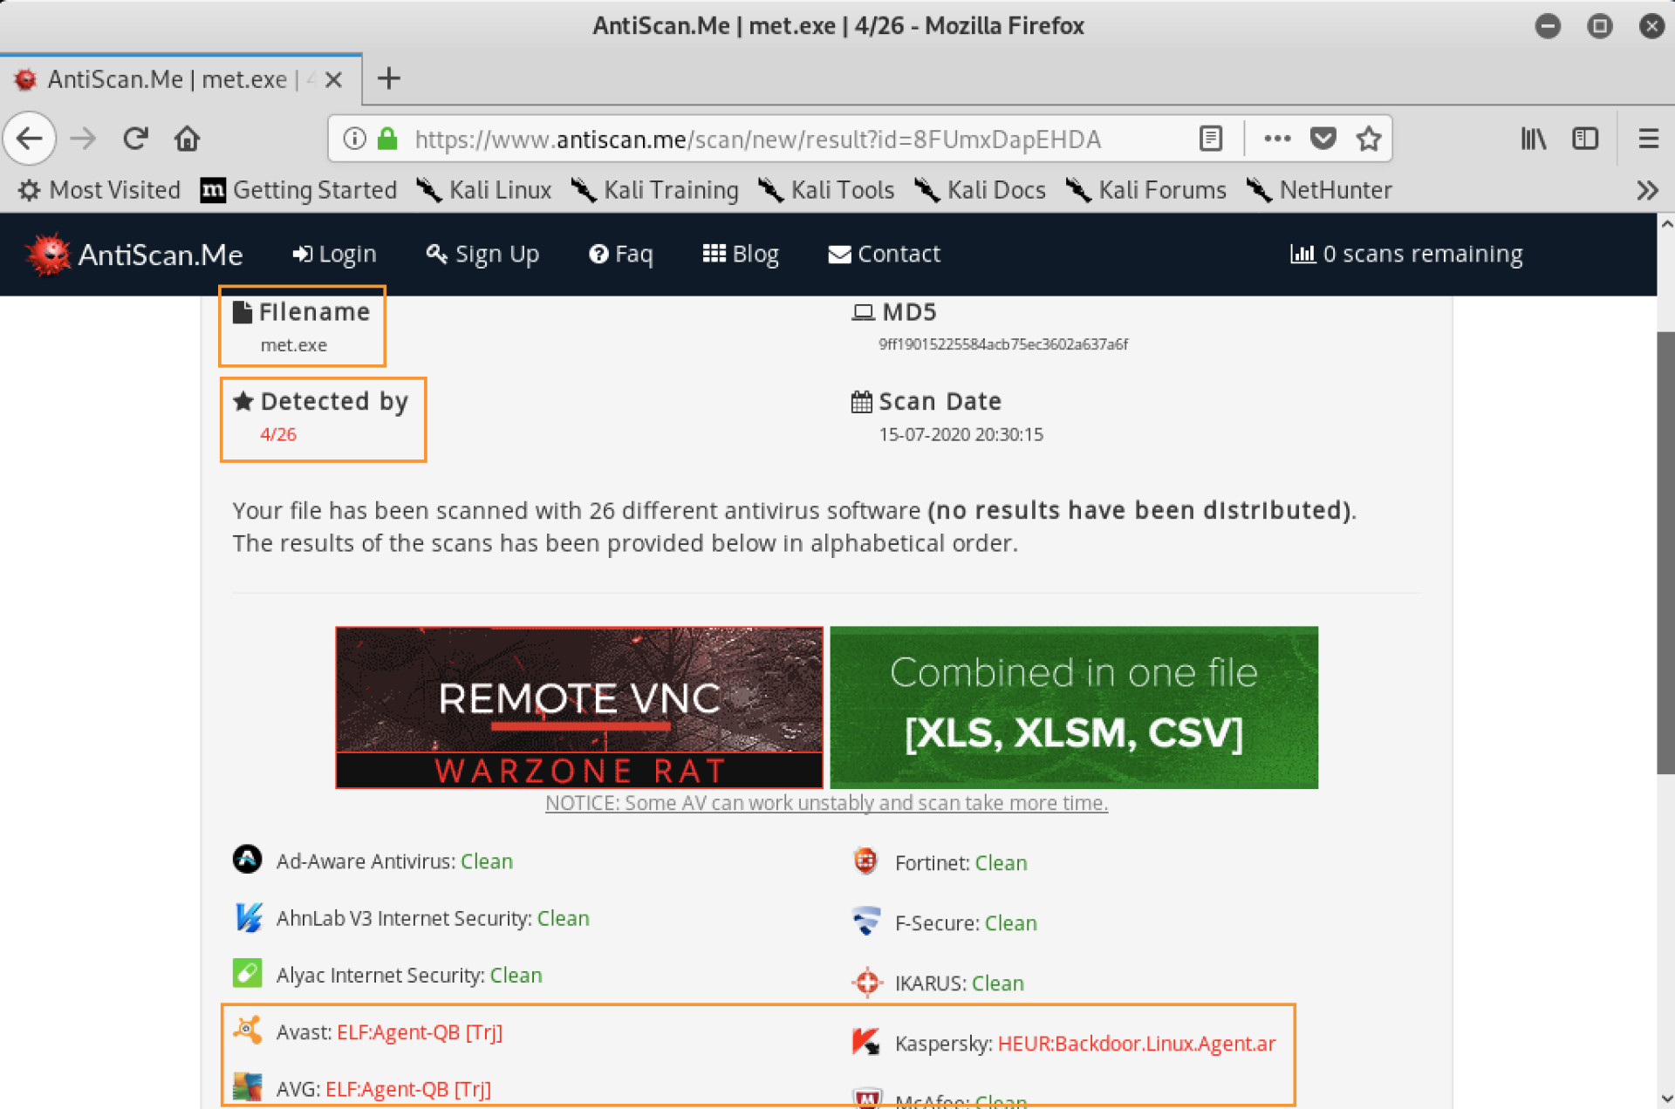This screenshot has height=1109, width=1675.
Task: Click the address bar URL field
Action: pos(757,139)
